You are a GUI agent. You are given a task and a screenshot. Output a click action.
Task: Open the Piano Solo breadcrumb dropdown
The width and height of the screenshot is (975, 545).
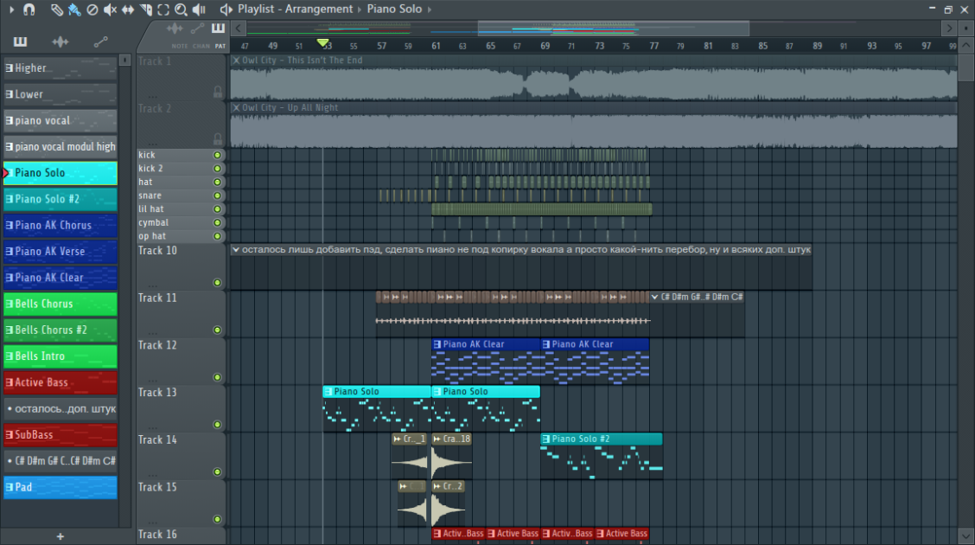pos(394,10)
